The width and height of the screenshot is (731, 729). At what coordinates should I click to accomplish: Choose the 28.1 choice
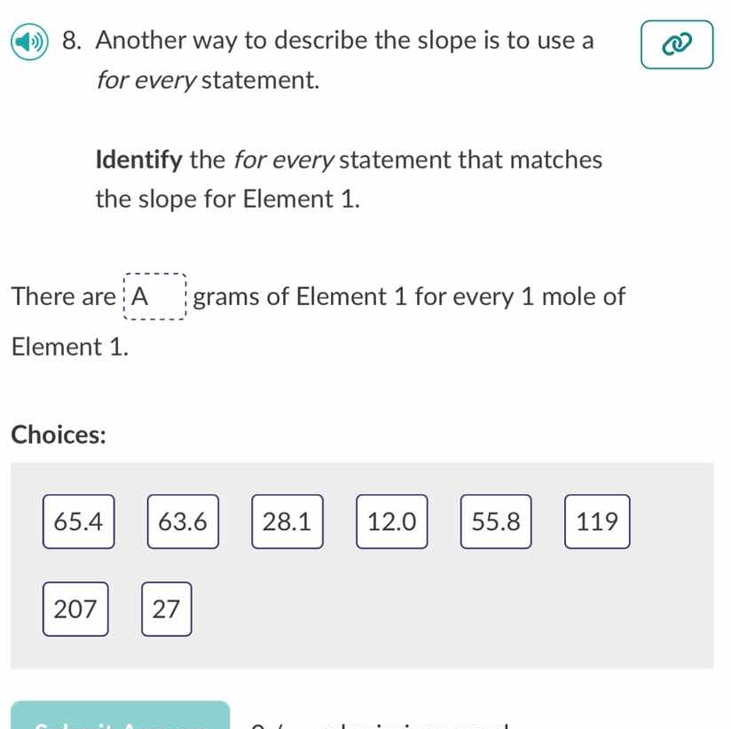[287, 522]
